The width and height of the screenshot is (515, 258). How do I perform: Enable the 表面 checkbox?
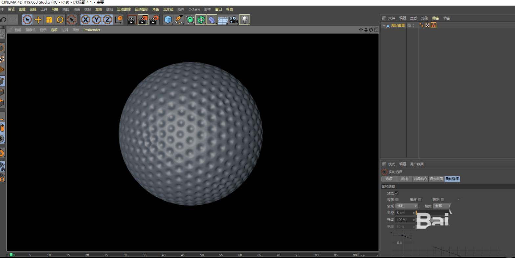coord(397,200)
